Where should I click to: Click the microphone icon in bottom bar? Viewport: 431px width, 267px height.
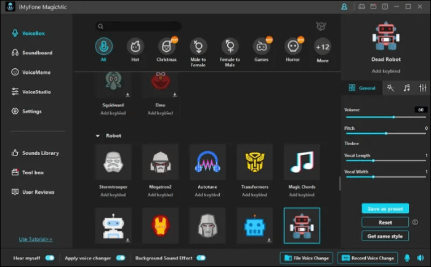point(406,258)
